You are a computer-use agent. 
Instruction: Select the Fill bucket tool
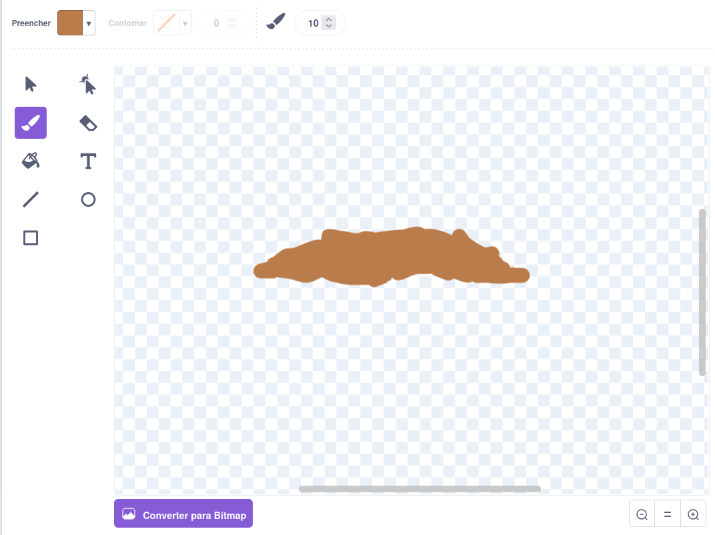click(31, 161)
